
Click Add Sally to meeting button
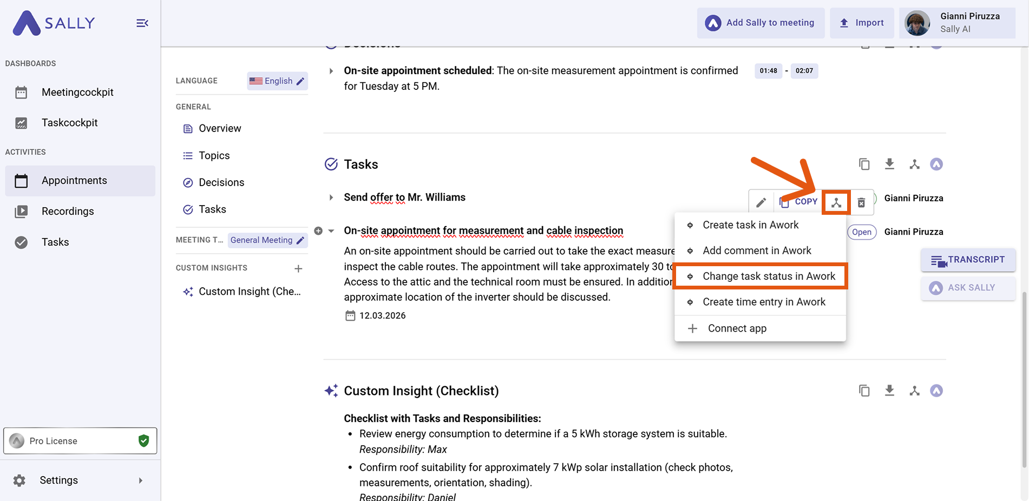(760, 23)
